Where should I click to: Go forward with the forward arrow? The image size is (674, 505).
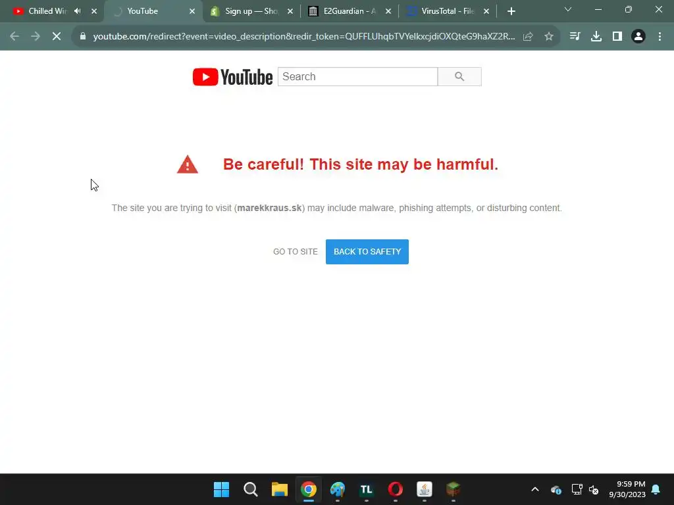[36, 37]
